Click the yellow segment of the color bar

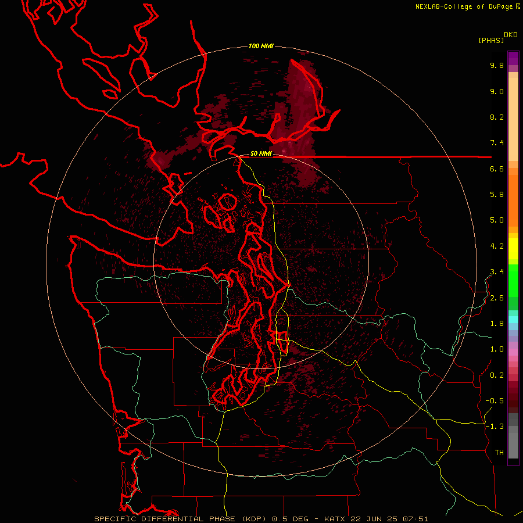[x=513, y=249]
